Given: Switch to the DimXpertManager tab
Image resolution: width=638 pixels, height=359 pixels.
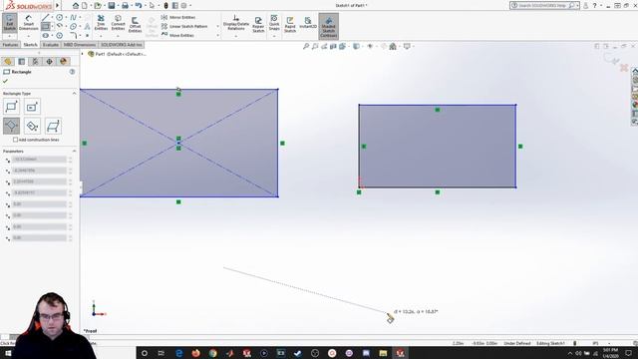Looking at the screenshot, I should tap(49, 62).
